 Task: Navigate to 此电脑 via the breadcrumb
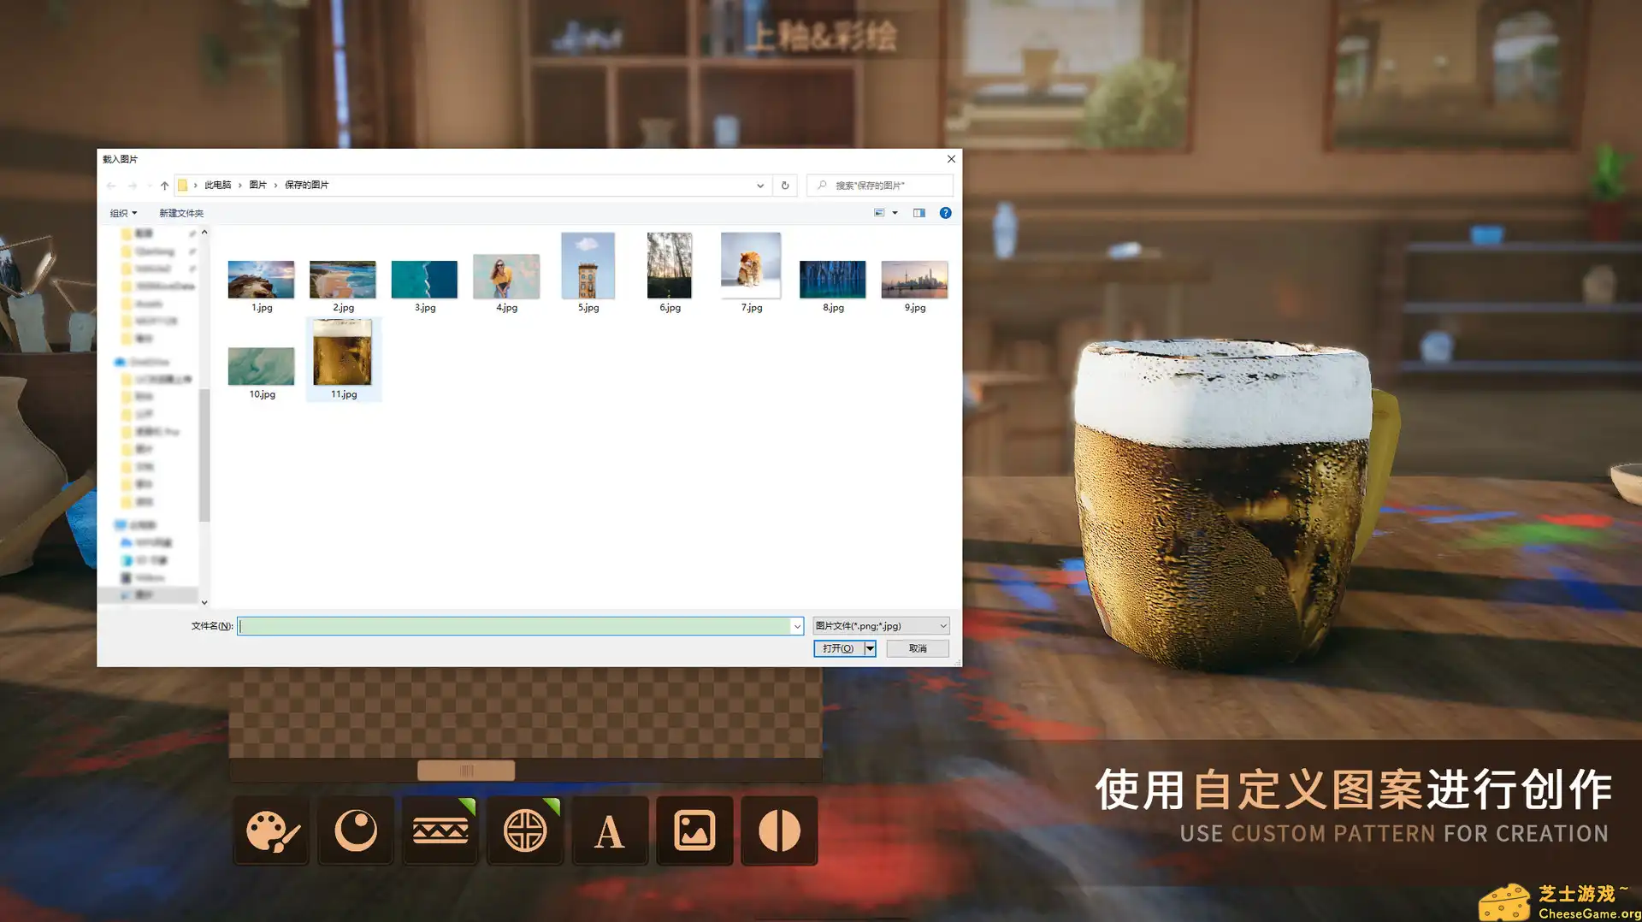click(218, 185)
